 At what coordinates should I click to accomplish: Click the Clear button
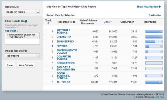click(10, 65)
